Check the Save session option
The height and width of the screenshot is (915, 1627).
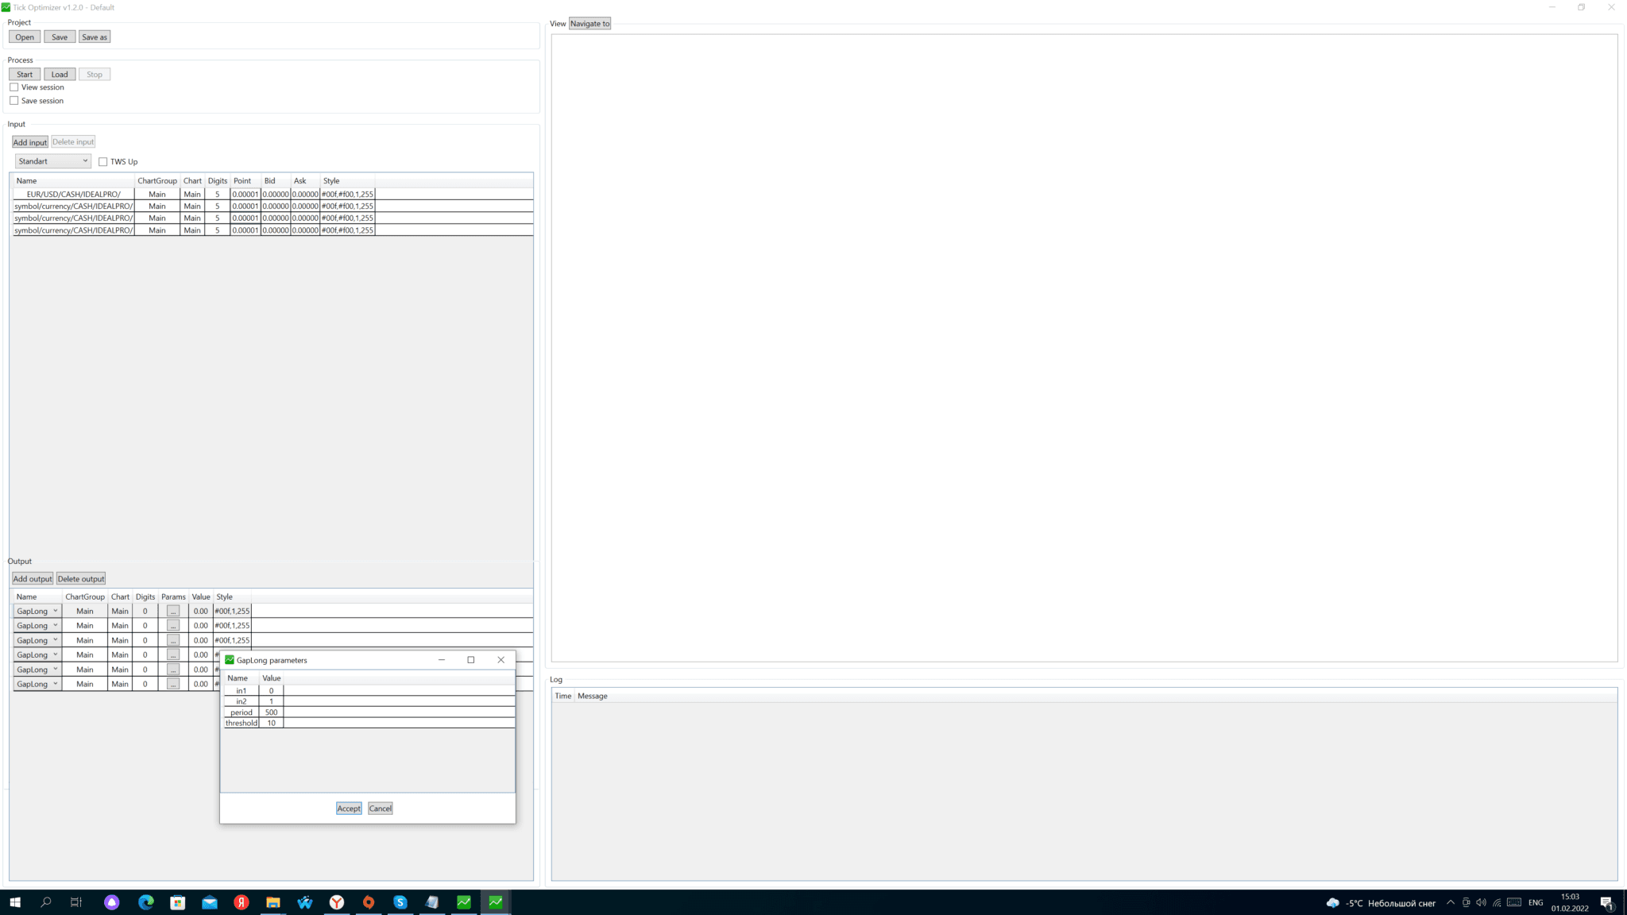14,101
